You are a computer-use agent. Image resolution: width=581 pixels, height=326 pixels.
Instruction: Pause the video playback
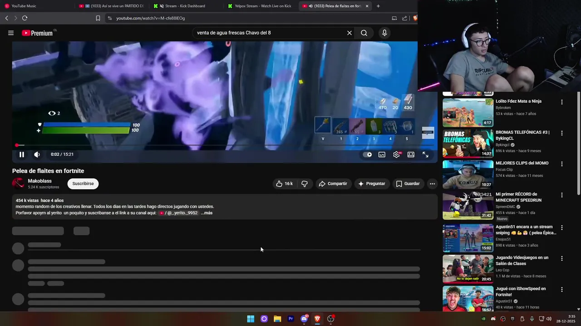21,154
